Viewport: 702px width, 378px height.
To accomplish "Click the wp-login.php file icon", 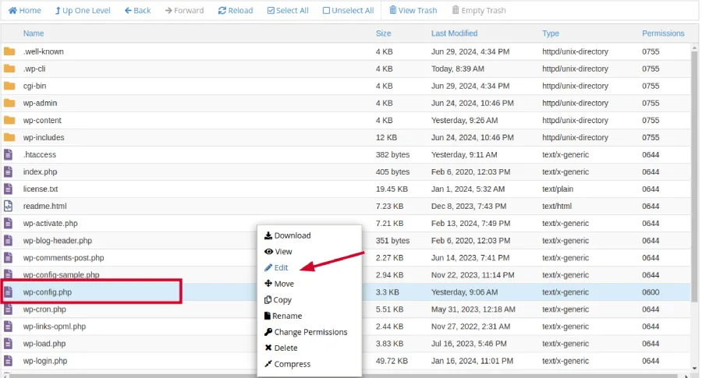I will 8,361.
